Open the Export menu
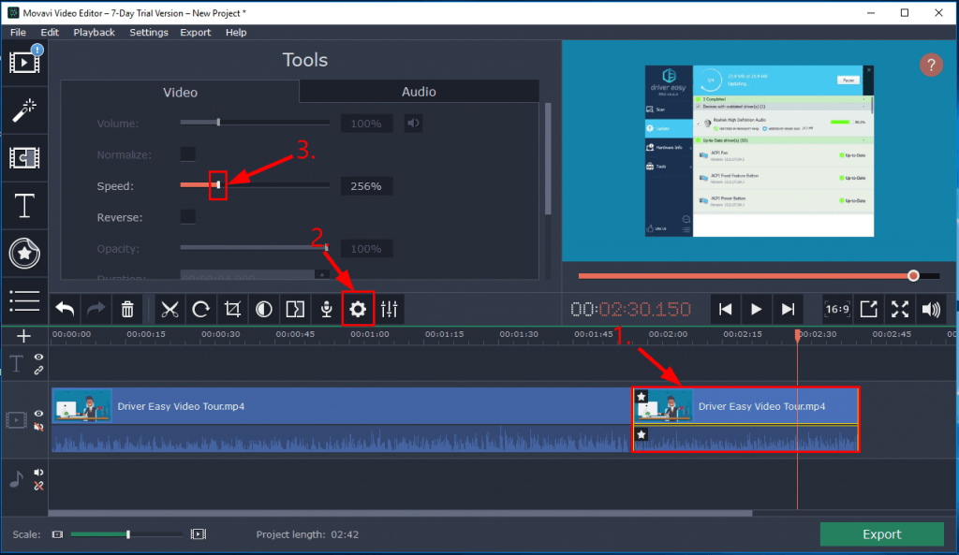The image size is (959, 555). pyautogui.click(x=195, y=33)
